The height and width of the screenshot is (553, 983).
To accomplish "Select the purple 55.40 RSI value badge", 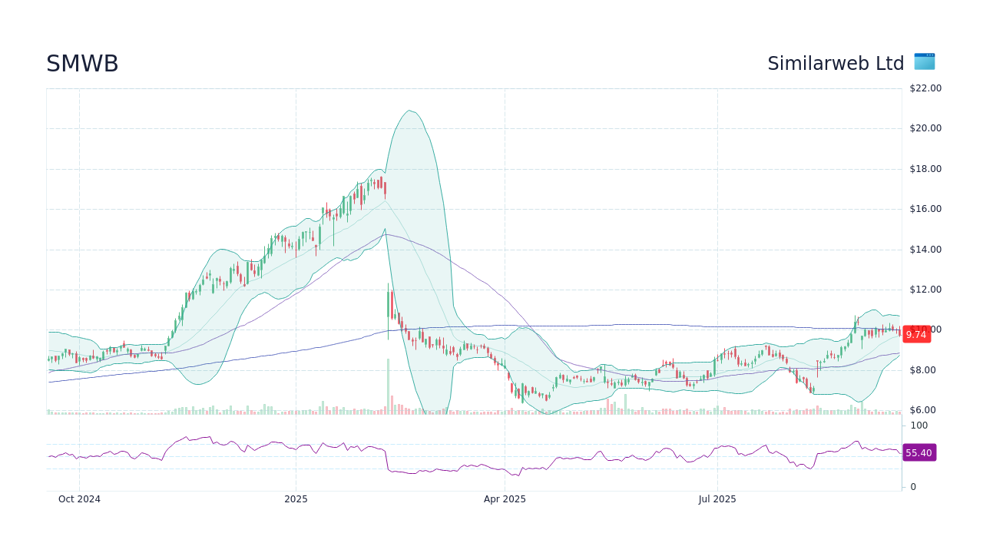I will 918,453.
